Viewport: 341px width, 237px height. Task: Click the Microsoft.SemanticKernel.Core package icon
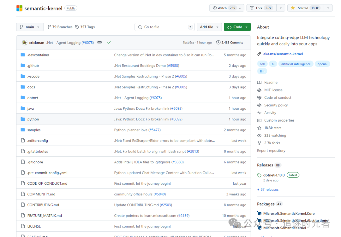click(259, 213)
